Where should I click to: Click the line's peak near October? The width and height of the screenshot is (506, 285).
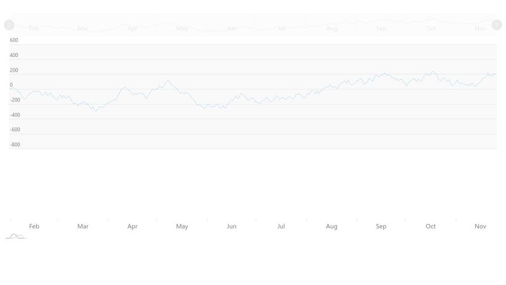[x=432, y=72]
